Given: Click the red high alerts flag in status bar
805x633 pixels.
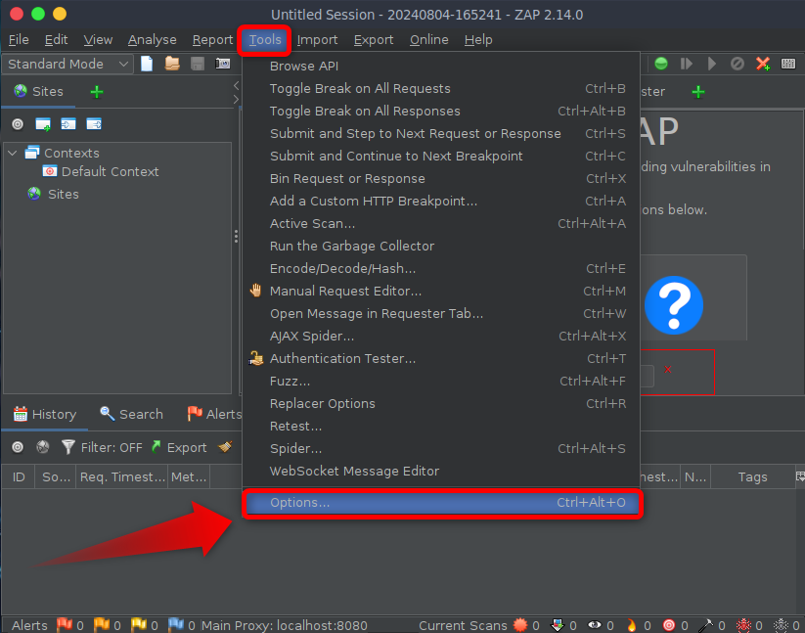Looking at the screenshot, I should tap(65, 625).
